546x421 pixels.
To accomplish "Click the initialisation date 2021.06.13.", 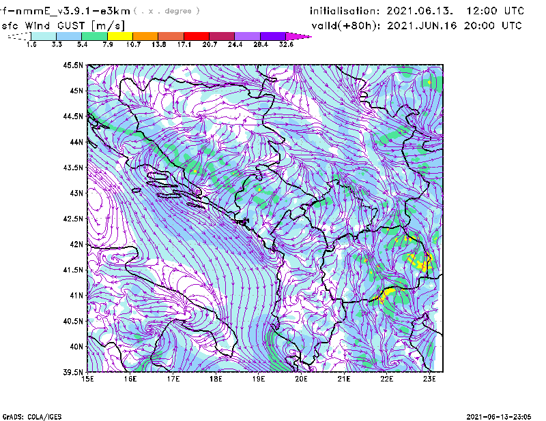I will (x=420, y=11).
